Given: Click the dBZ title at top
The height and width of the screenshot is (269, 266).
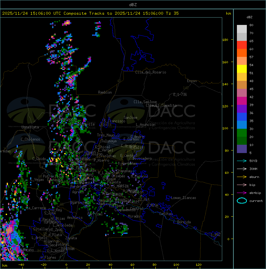Looking at the screenshot, I should 133,4.
